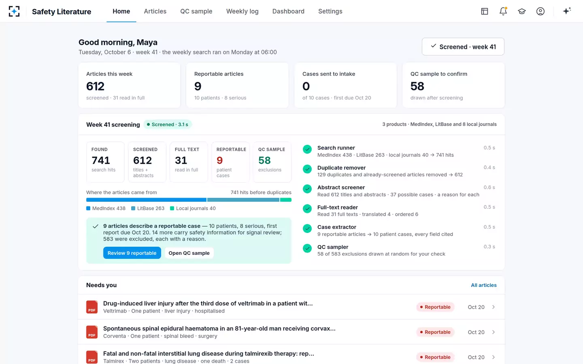Screen dimensions: 583x364
Task: Open the Dashboard tab
Action: (288, 11)
